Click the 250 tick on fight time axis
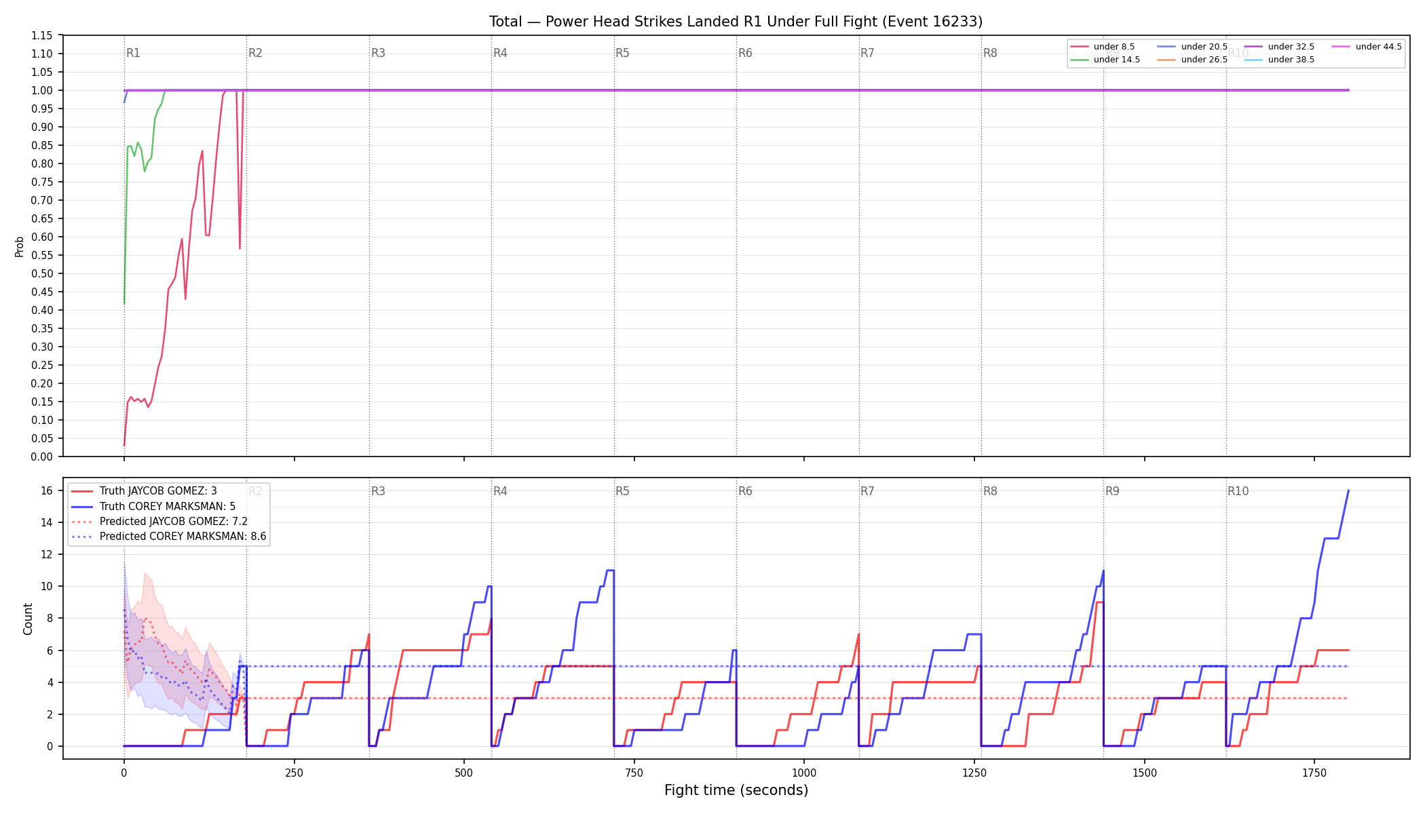1425x814 pixels. (294, 772)
